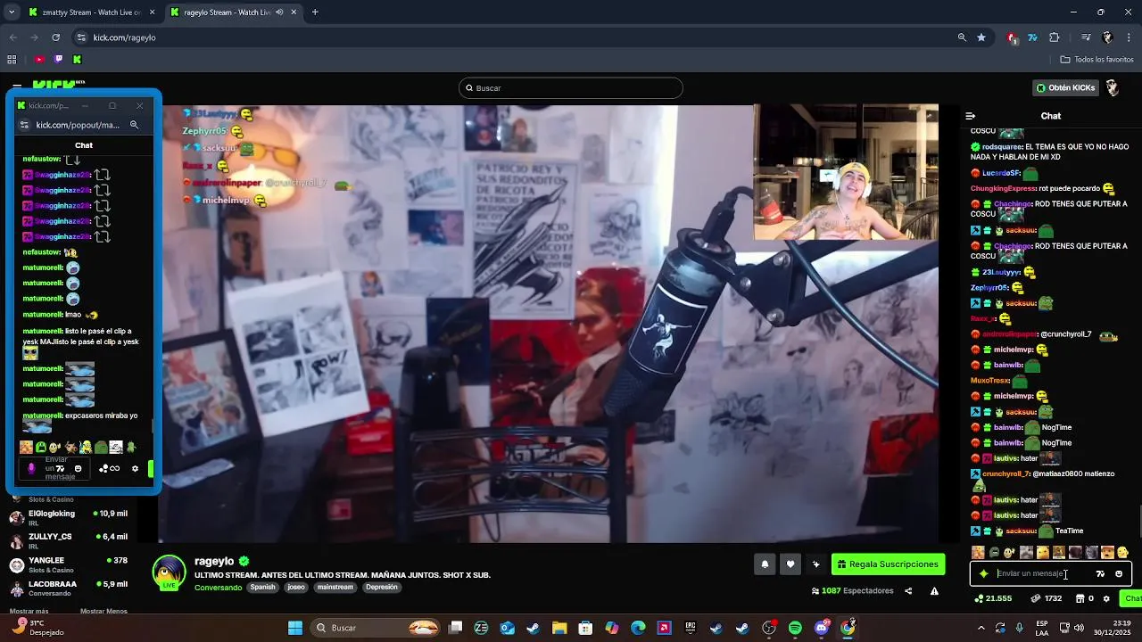Click the Kick site search bar

coord(571,87)
